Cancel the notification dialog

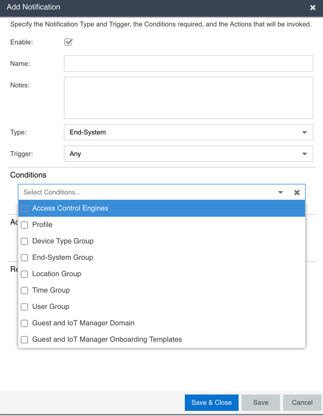point(302,403)
